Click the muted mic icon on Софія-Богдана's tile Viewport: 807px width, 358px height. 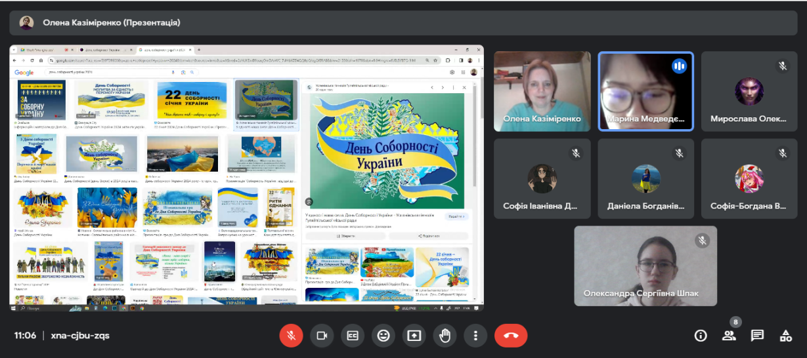[782, 153]
